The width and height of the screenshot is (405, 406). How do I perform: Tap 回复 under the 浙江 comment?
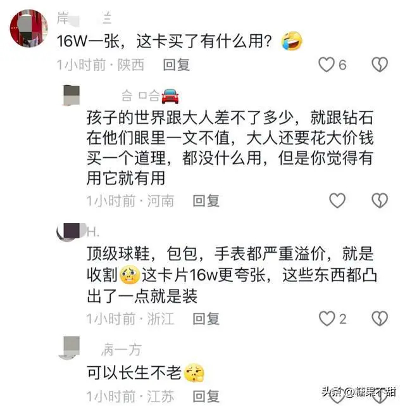pyautogui.click(x=206, y=319)
